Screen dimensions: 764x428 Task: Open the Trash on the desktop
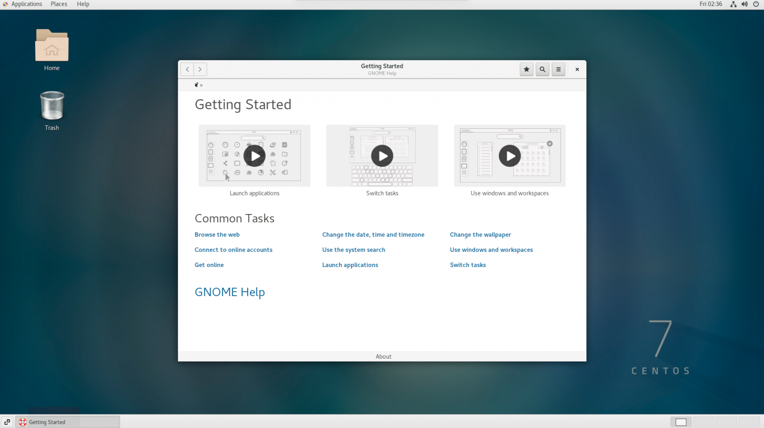click(x=52, y=106)
